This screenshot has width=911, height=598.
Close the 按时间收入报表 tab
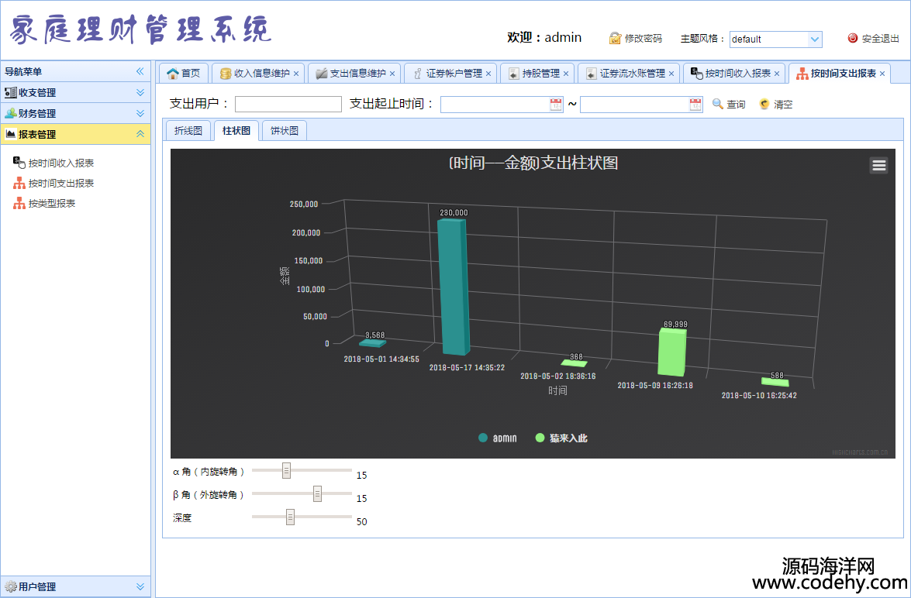tap(777, 74)
